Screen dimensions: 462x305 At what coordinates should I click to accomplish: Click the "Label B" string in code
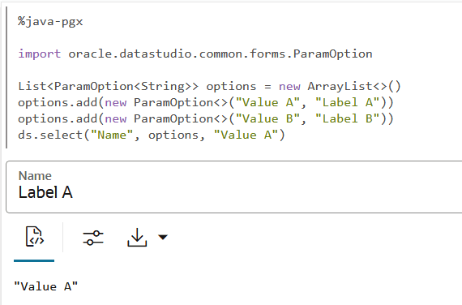347,118
